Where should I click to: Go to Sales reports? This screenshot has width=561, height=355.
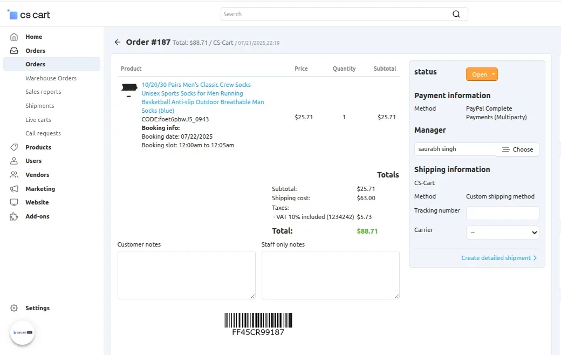(x=43, y=92)
